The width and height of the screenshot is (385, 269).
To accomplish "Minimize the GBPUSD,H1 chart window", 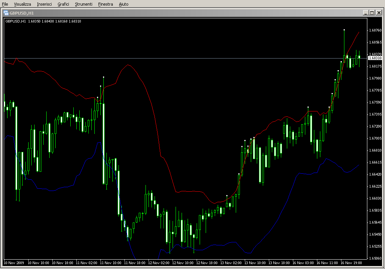I will click(366, 13).
